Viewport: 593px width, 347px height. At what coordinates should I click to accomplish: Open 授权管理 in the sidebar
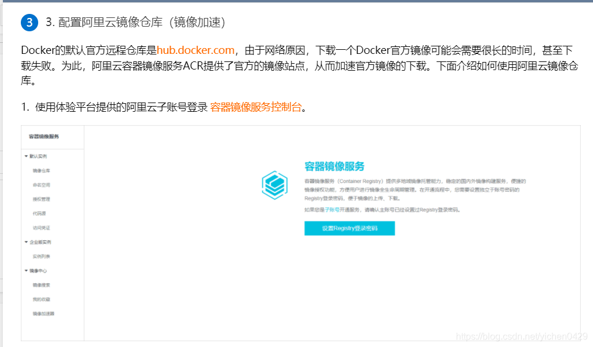click(41, 199)
